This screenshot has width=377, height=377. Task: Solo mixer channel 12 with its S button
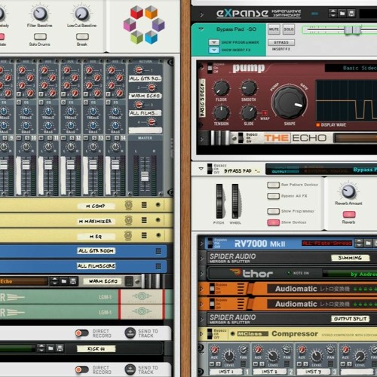click(x=72, y=138)
